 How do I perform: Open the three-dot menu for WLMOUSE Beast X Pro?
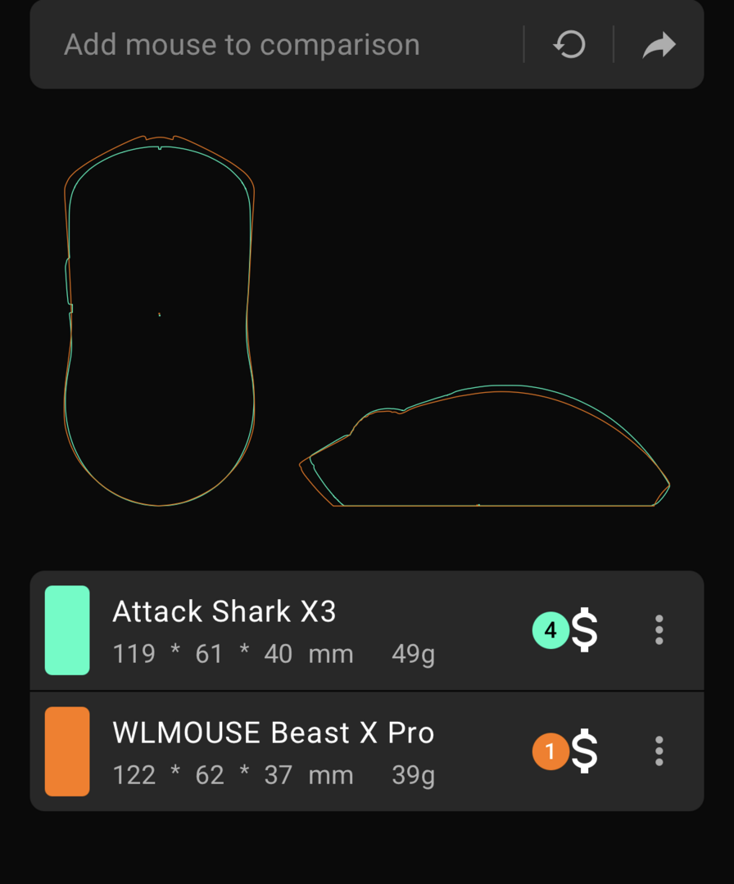click(x=659, y=751)
